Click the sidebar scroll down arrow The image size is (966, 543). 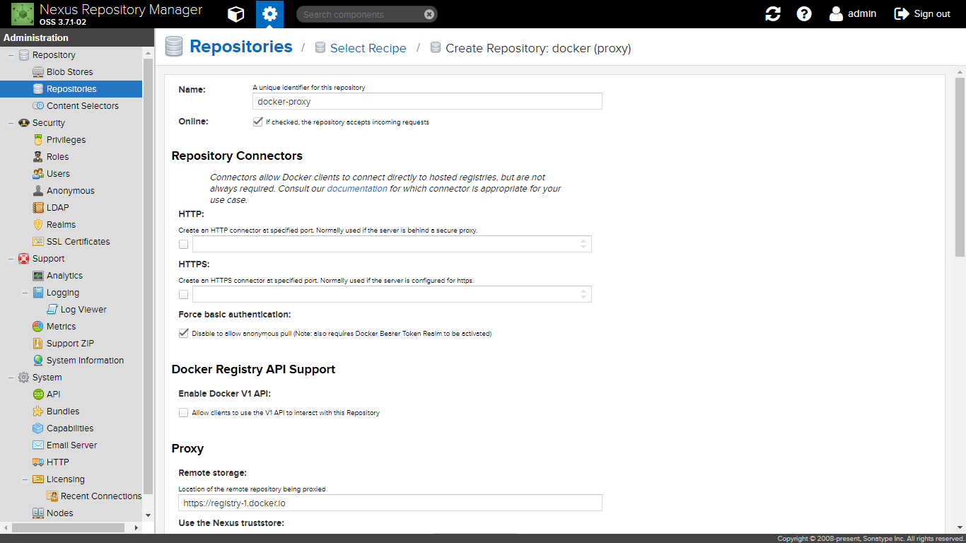[148, 516]
